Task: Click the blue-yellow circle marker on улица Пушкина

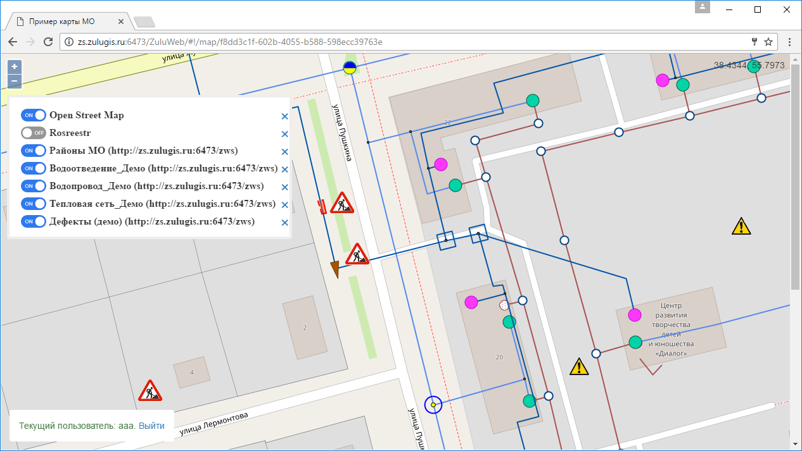Action: pyautogui.click(x=350, y=68)
